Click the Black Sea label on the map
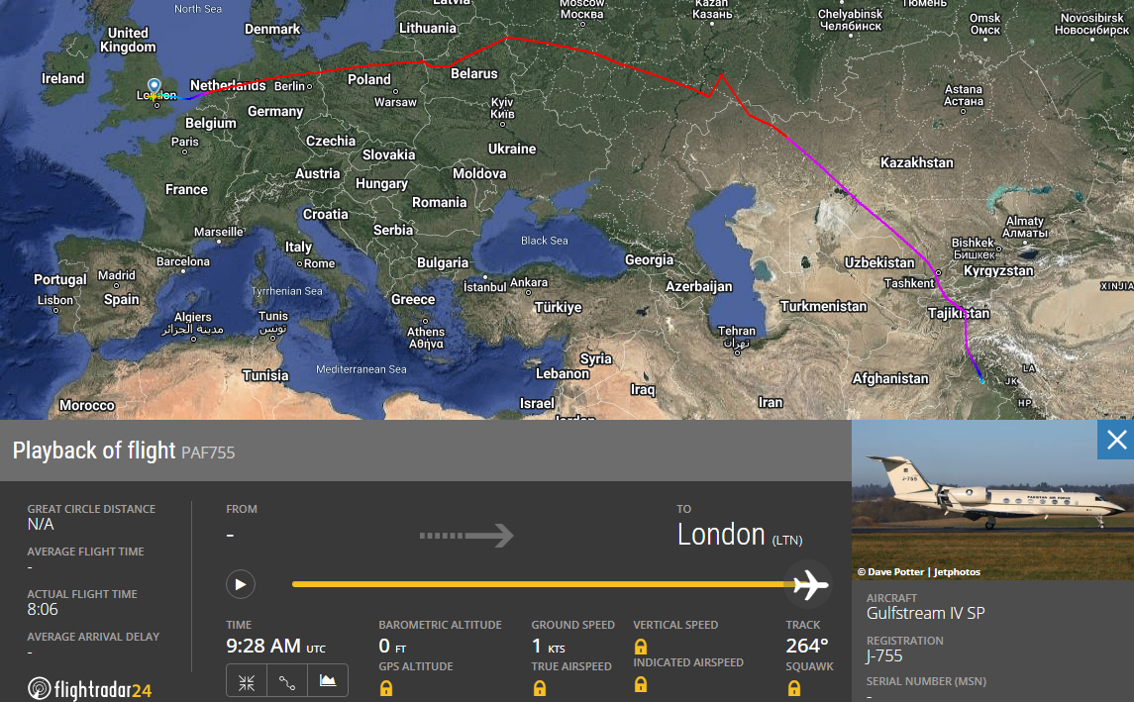The image size is (1134, 702). point(545,241)
